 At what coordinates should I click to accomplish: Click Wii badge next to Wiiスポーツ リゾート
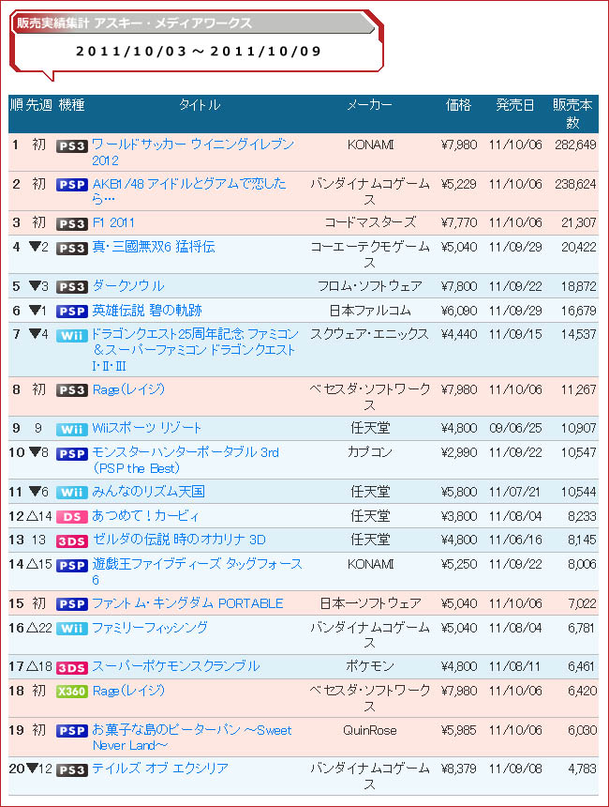tap(72, 429)
